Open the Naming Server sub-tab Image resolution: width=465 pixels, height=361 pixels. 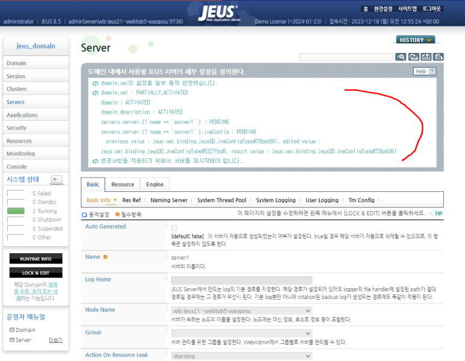tap(169, 200)
